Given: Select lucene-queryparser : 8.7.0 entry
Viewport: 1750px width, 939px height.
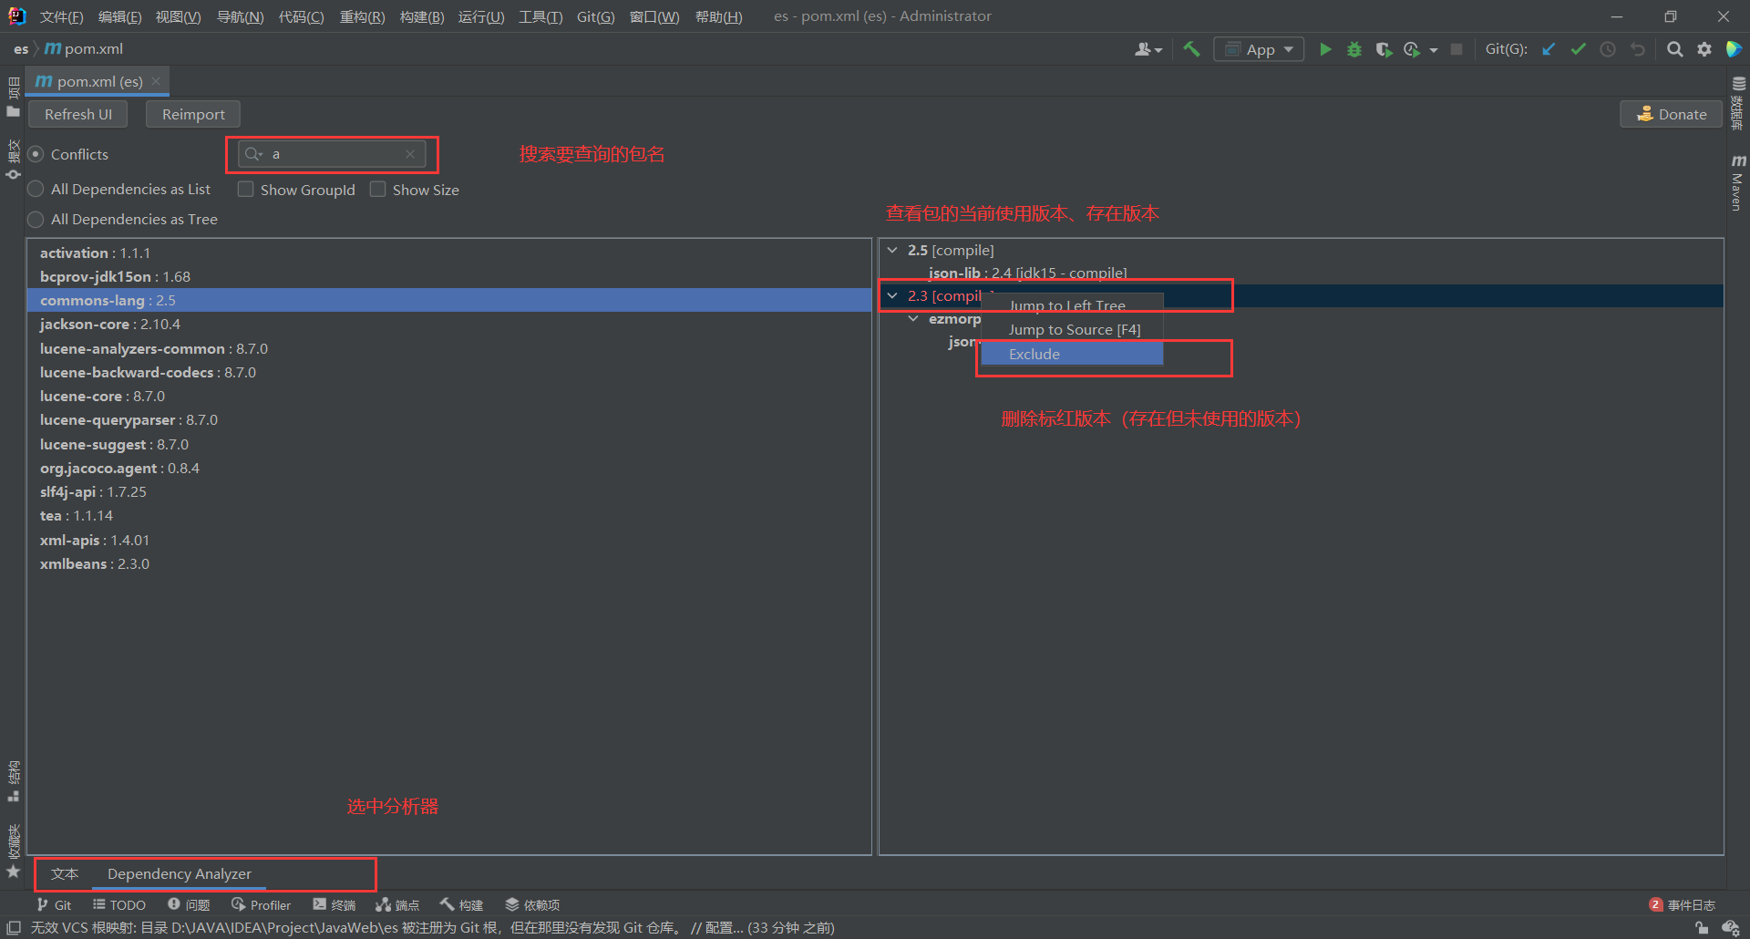Looking at the screenshot, I should tap(449, 419).
